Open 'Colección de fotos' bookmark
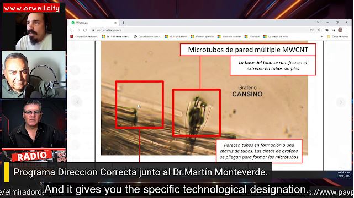Screen dimensions: 354x198 (84, 37)
